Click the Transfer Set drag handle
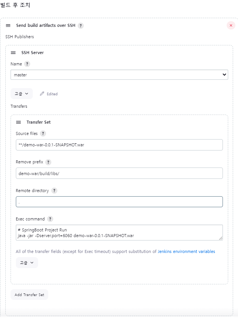Image resolution: width=238 pixels, height=318 pixels. [18, 122]
